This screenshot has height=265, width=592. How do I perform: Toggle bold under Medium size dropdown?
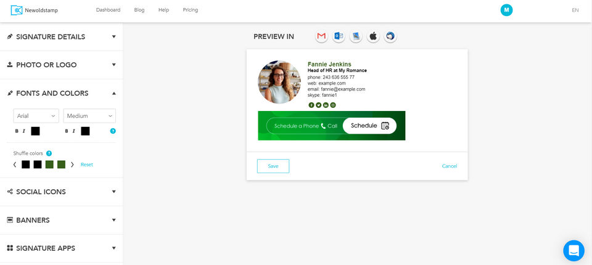pyautogui.click(x=67, y=131)
